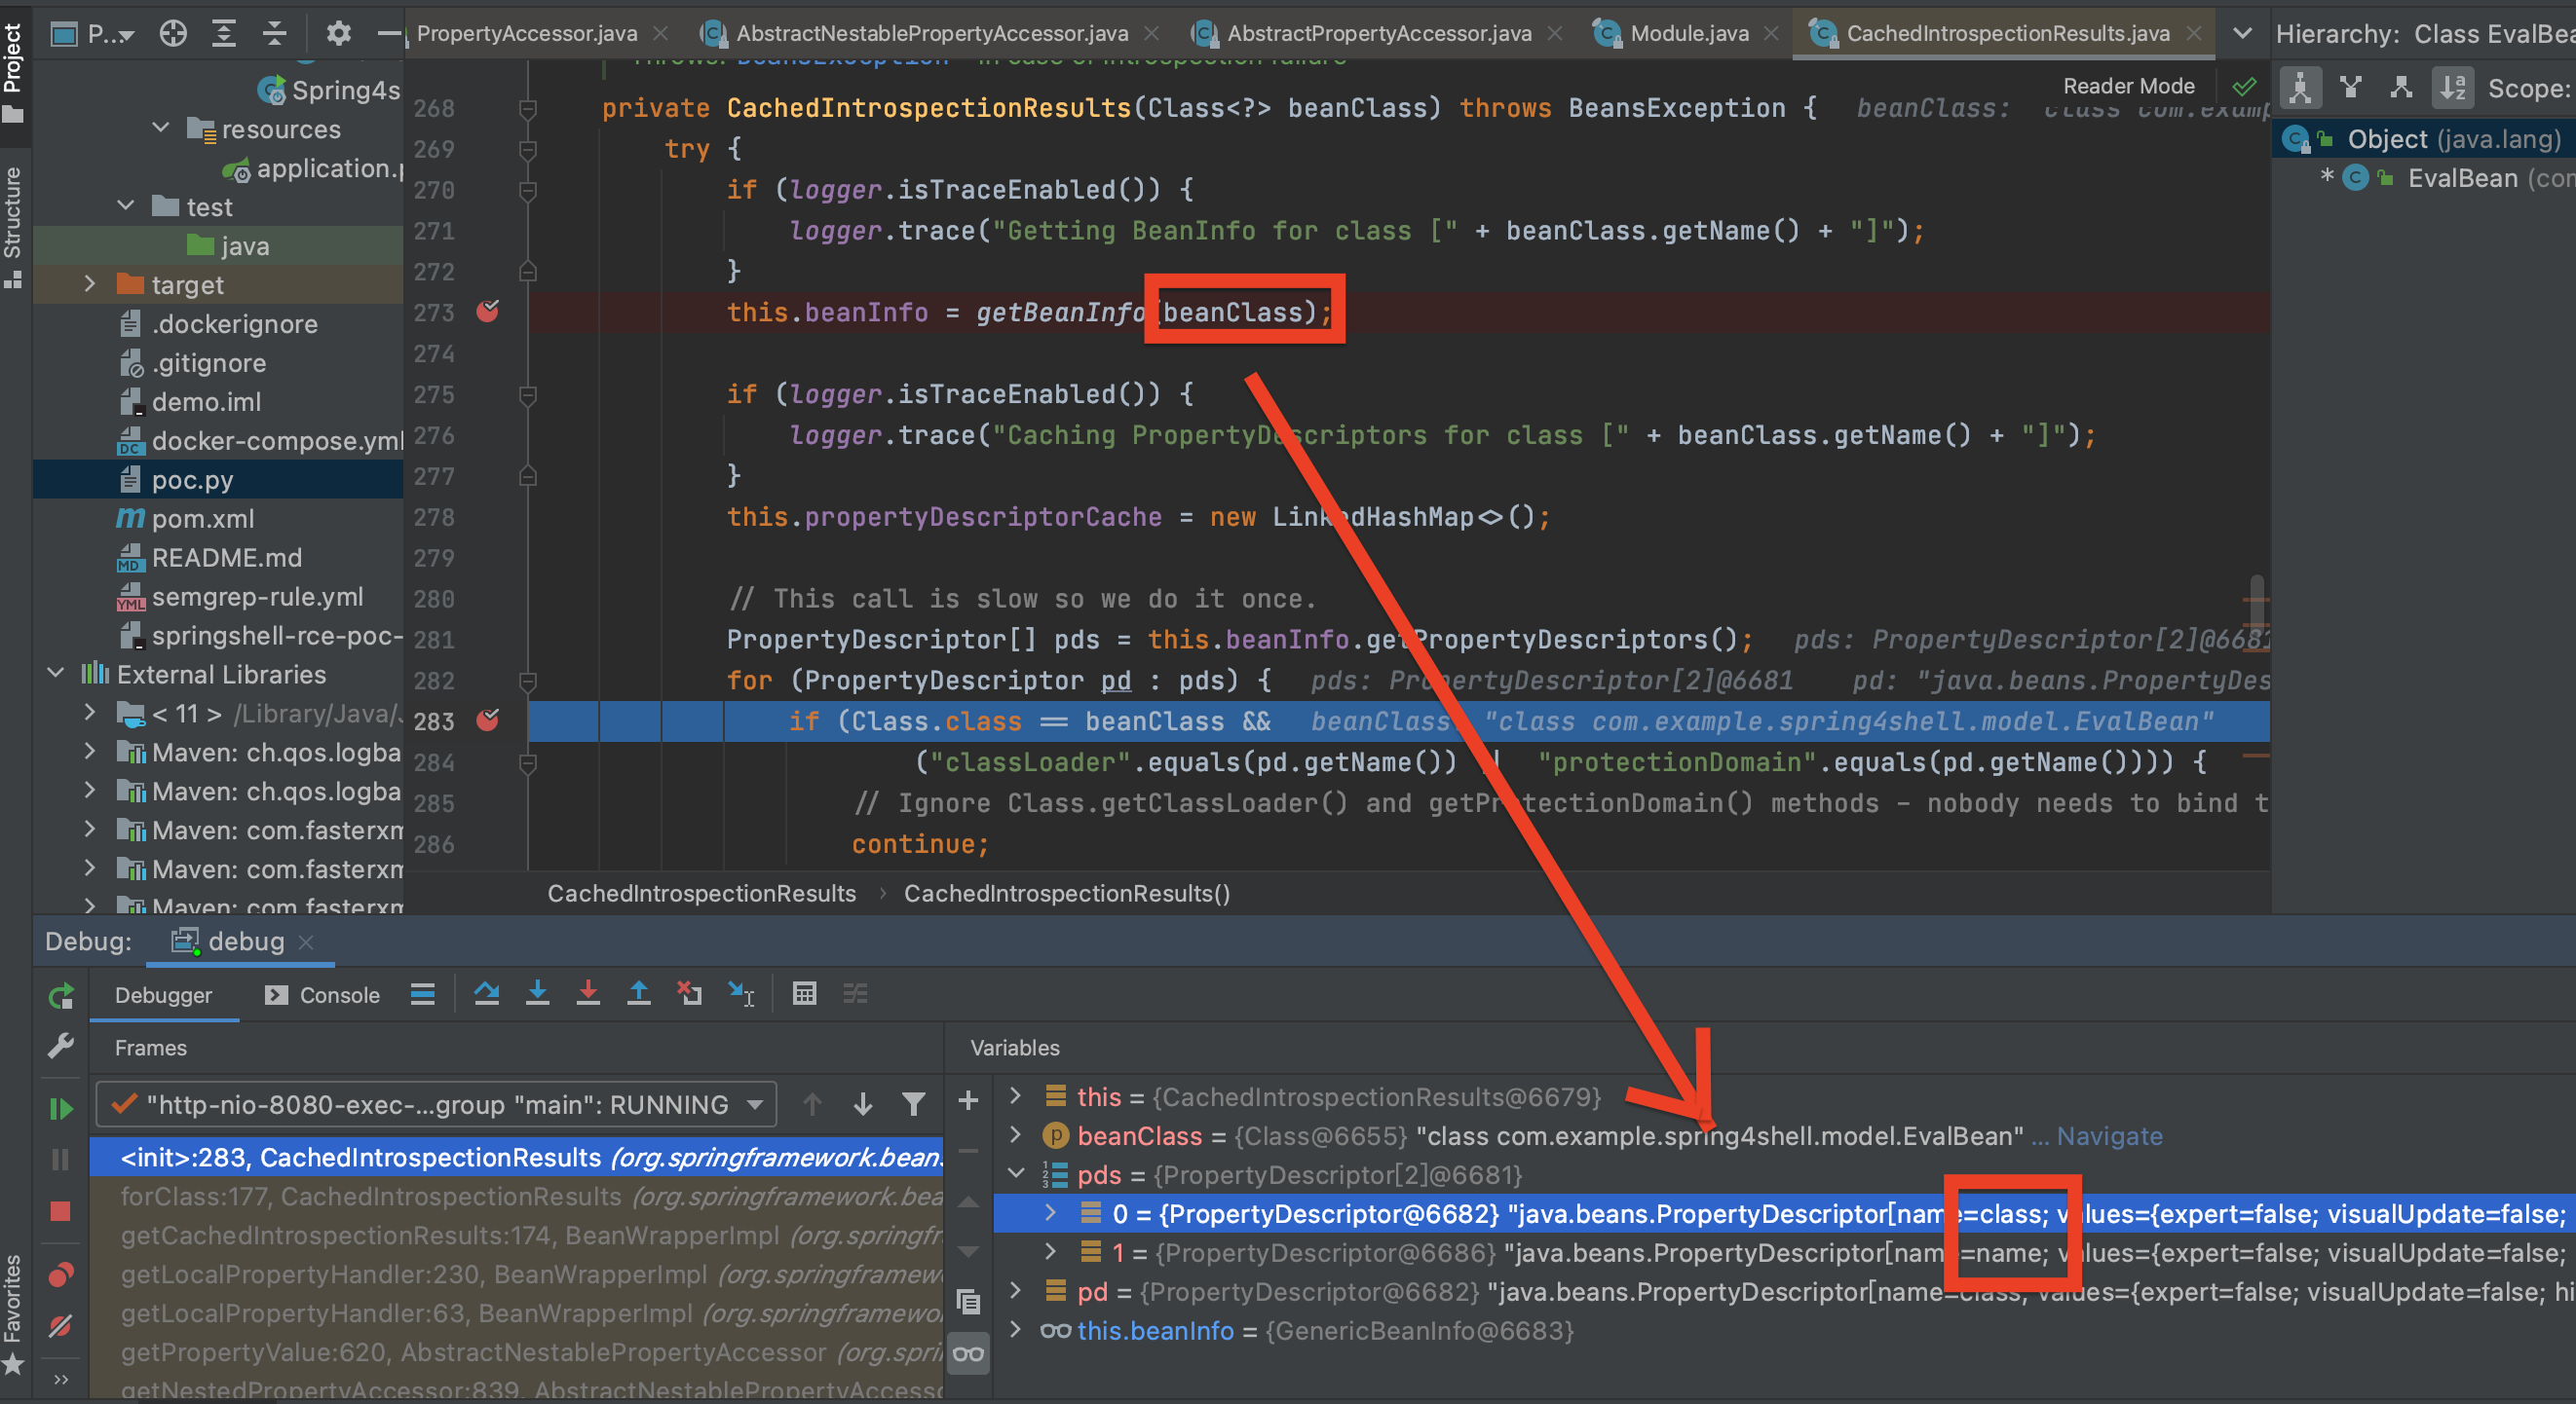This screenshot has width=2576, height=1404.
Task: Open debugger settings wrench icon
Action: coord(61,1047)
